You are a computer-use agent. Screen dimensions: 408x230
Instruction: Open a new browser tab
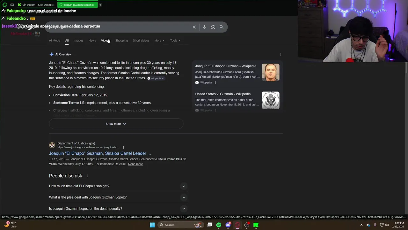click(100, 5)
